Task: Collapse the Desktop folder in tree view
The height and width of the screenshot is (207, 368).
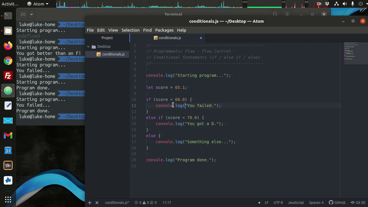Action: [x=89, y=47]
